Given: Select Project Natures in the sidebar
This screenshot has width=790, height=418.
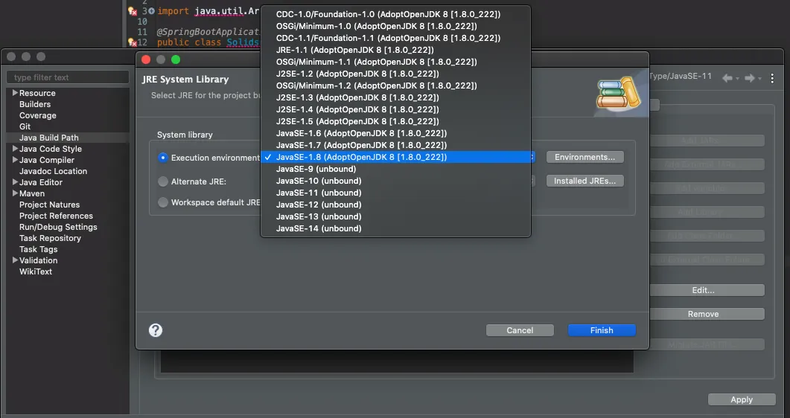Looking at the screenshot, I should coord(49,205).
